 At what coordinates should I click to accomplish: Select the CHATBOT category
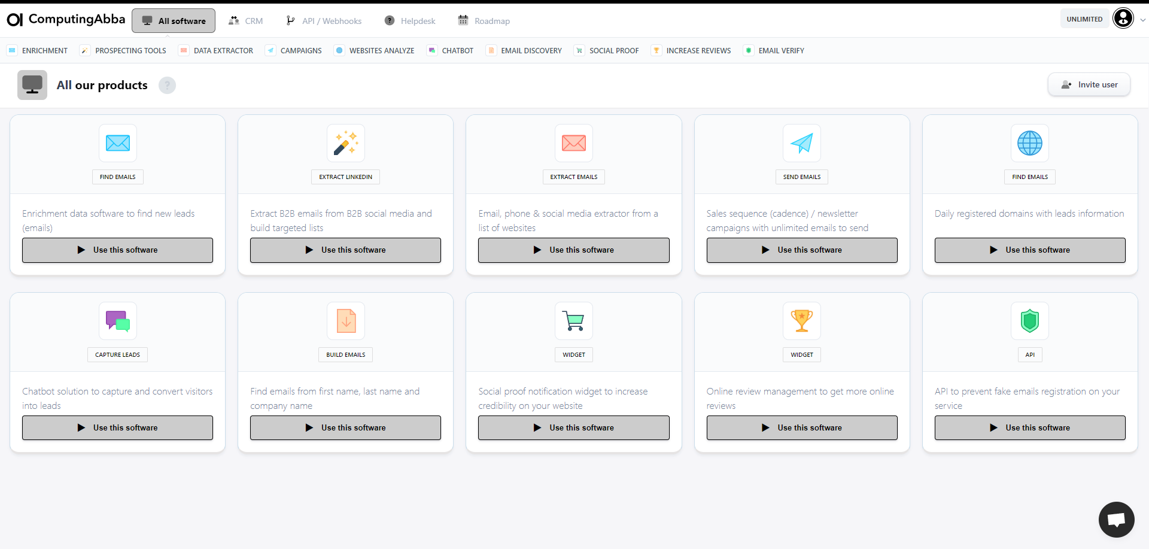coord(451,51)
